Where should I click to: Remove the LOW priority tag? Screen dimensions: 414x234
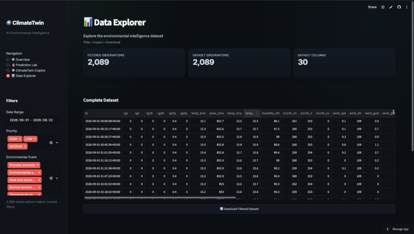[35, 139]
